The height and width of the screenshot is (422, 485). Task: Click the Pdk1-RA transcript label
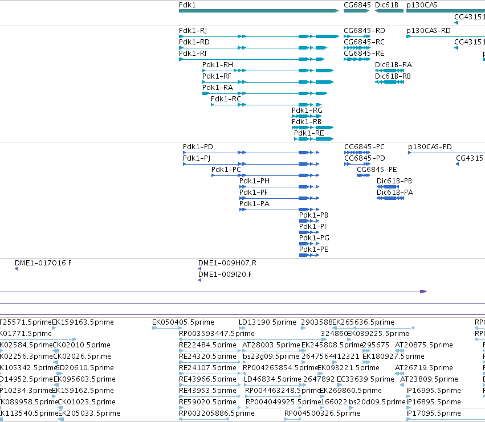(x=218, y=88)
